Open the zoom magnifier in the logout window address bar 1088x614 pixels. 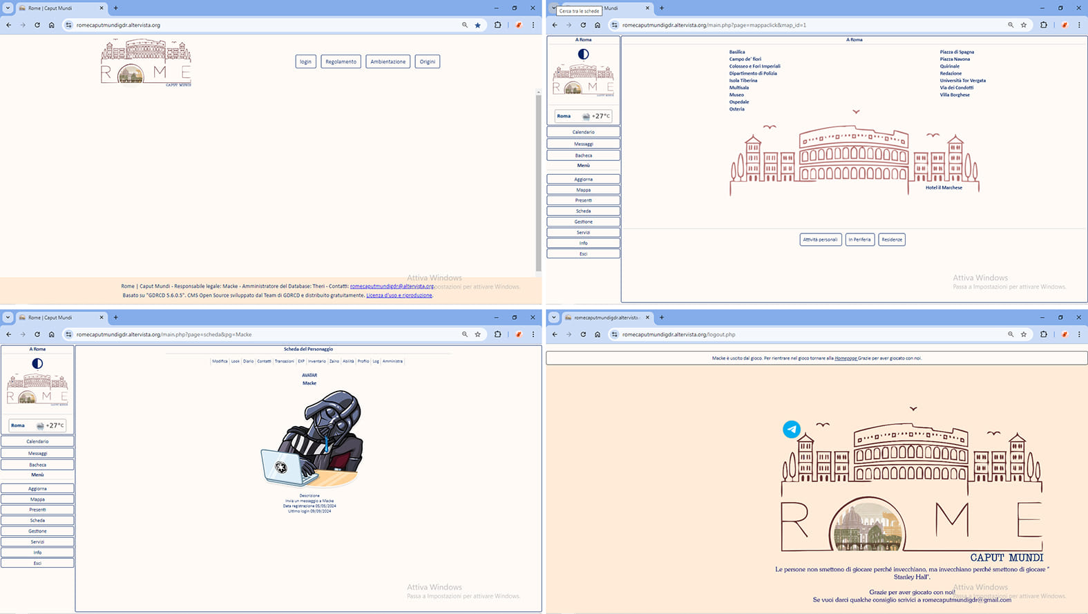click(1011, 334)
